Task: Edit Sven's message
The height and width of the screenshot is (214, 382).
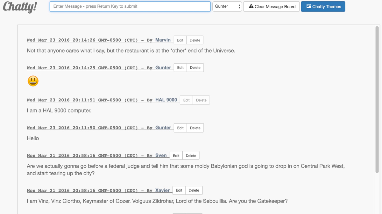Action: 176,155
